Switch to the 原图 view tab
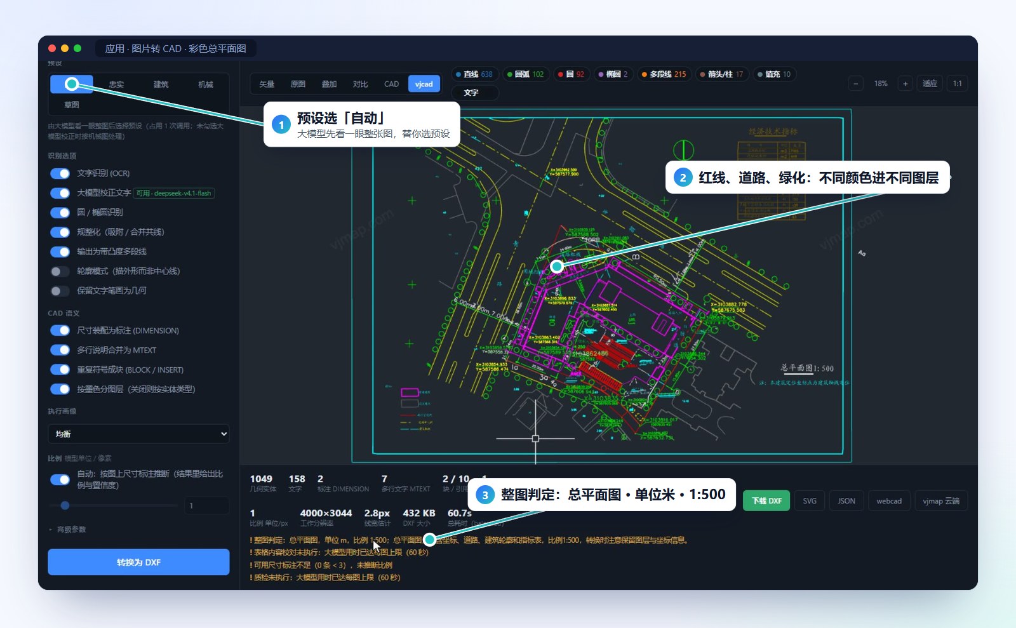 pyautogui.click(x=298, y=84)
